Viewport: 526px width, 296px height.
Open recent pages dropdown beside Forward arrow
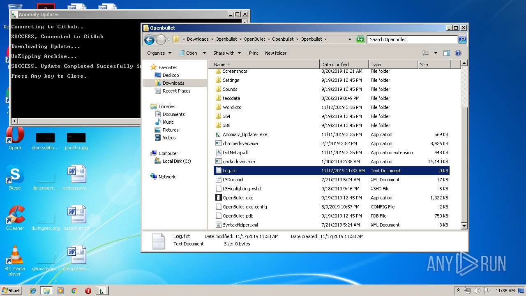(x=168, y=40)
